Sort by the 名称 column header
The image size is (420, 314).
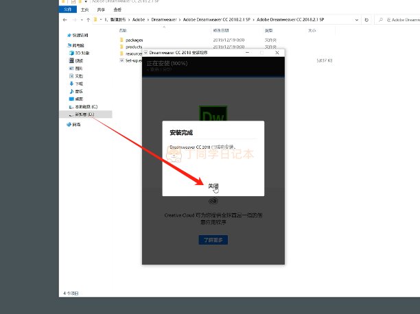(x=123, y=31)
